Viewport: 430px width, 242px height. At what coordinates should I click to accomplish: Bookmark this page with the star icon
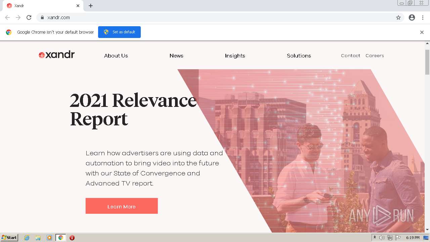[x=398, y=17]
